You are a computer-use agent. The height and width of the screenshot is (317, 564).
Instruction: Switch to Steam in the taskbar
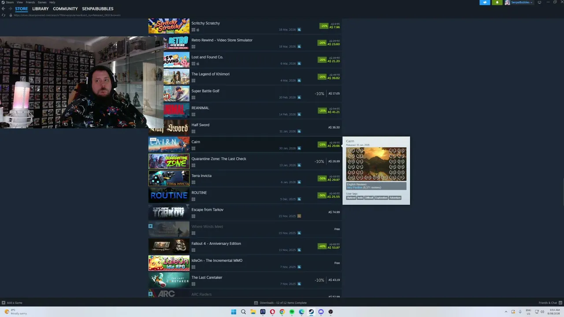coord(311,312)
